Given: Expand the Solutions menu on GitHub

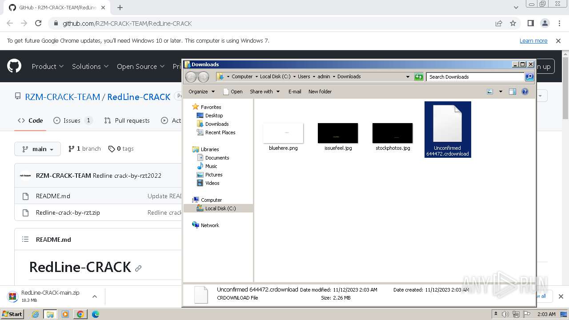Looking at the screenshot, I should tap(90, 66).
